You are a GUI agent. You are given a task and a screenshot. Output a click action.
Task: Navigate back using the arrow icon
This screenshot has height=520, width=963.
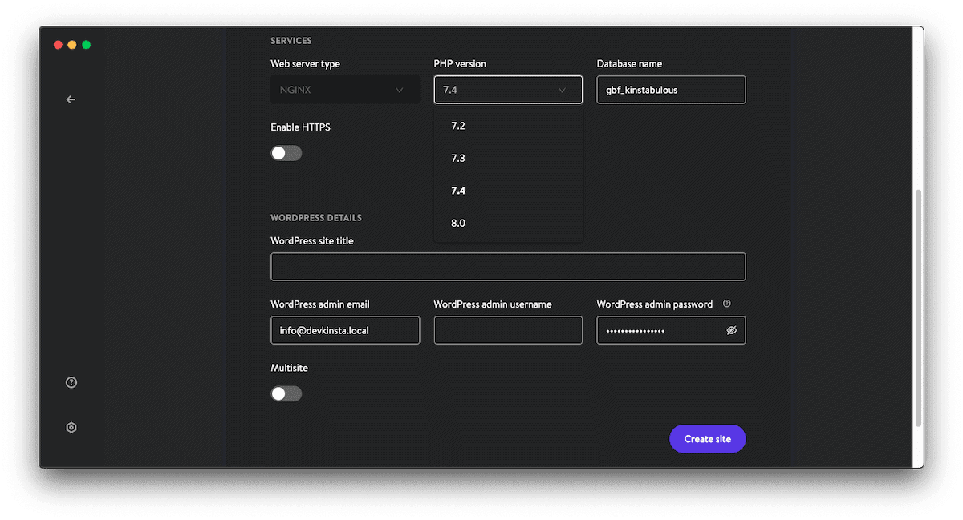(x=71, y=99)
